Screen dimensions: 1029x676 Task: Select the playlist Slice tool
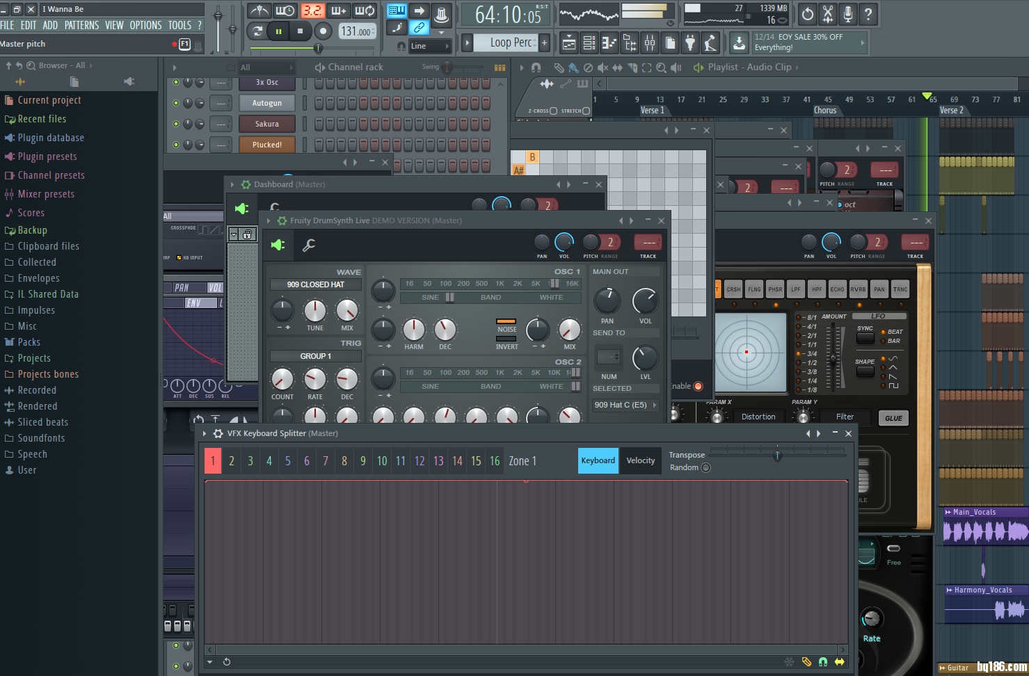point(632,67)
